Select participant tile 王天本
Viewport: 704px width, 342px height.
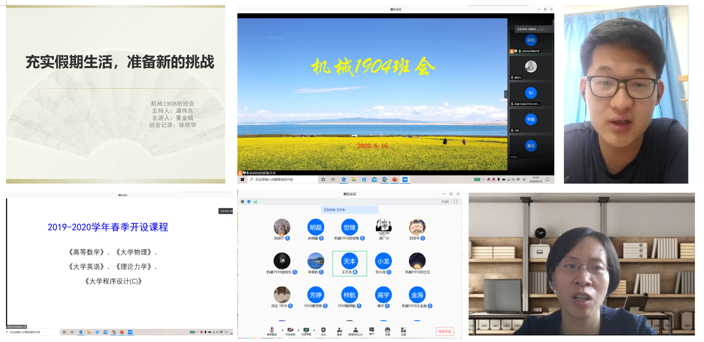point(349,264)
